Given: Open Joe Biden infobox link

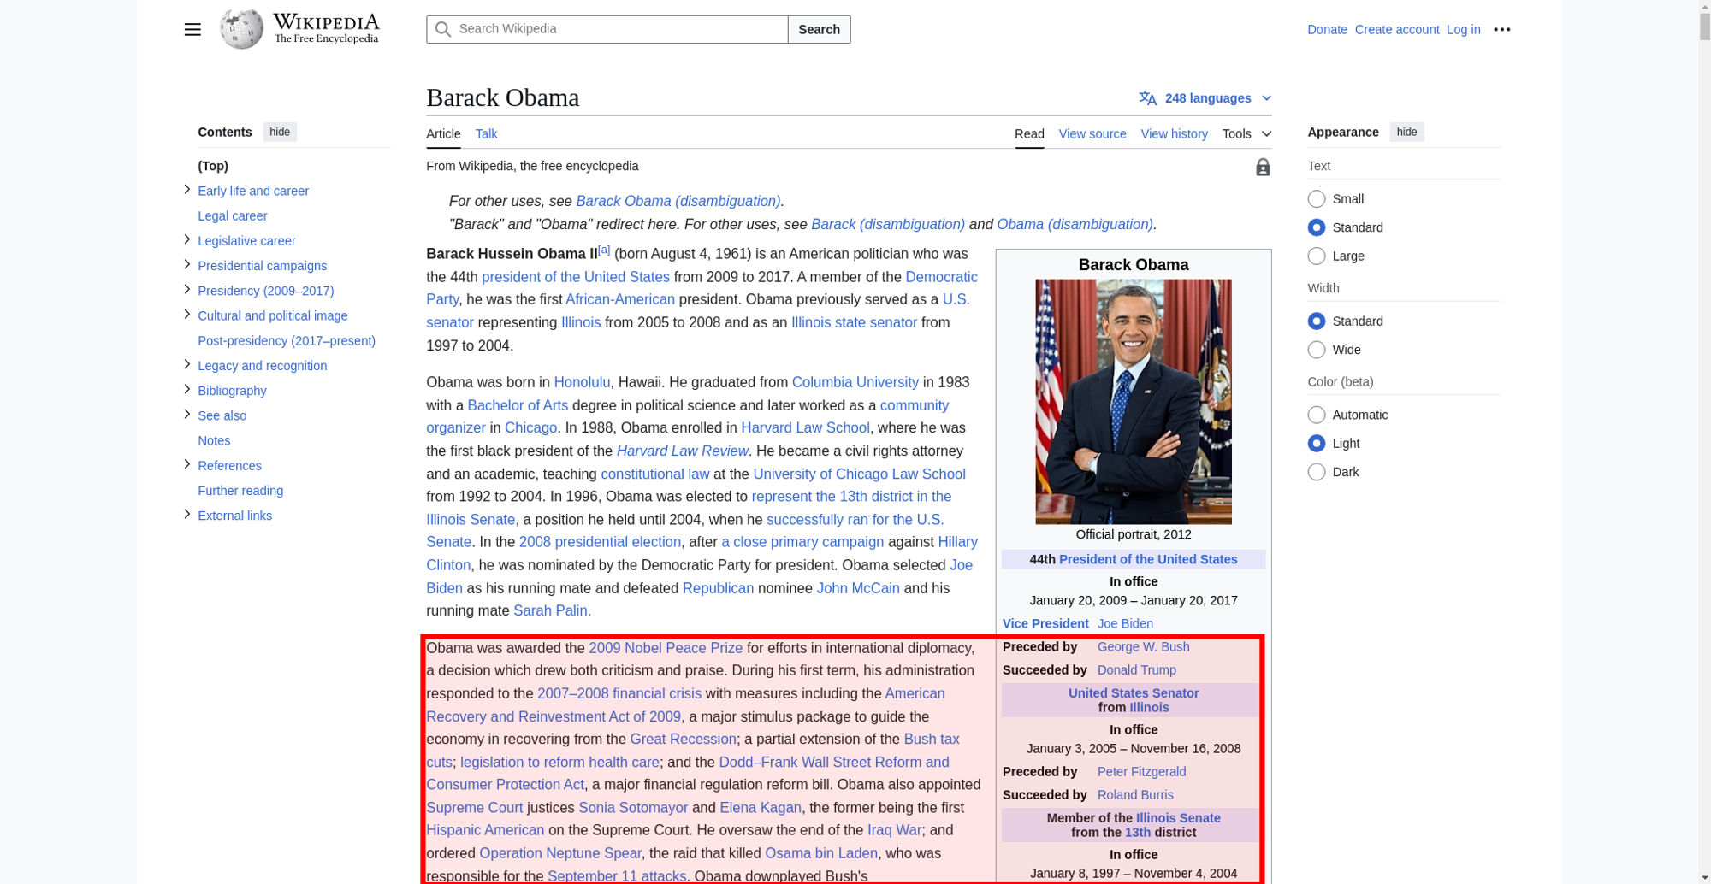Looking at the screenshot, I should pos(1125,624).
